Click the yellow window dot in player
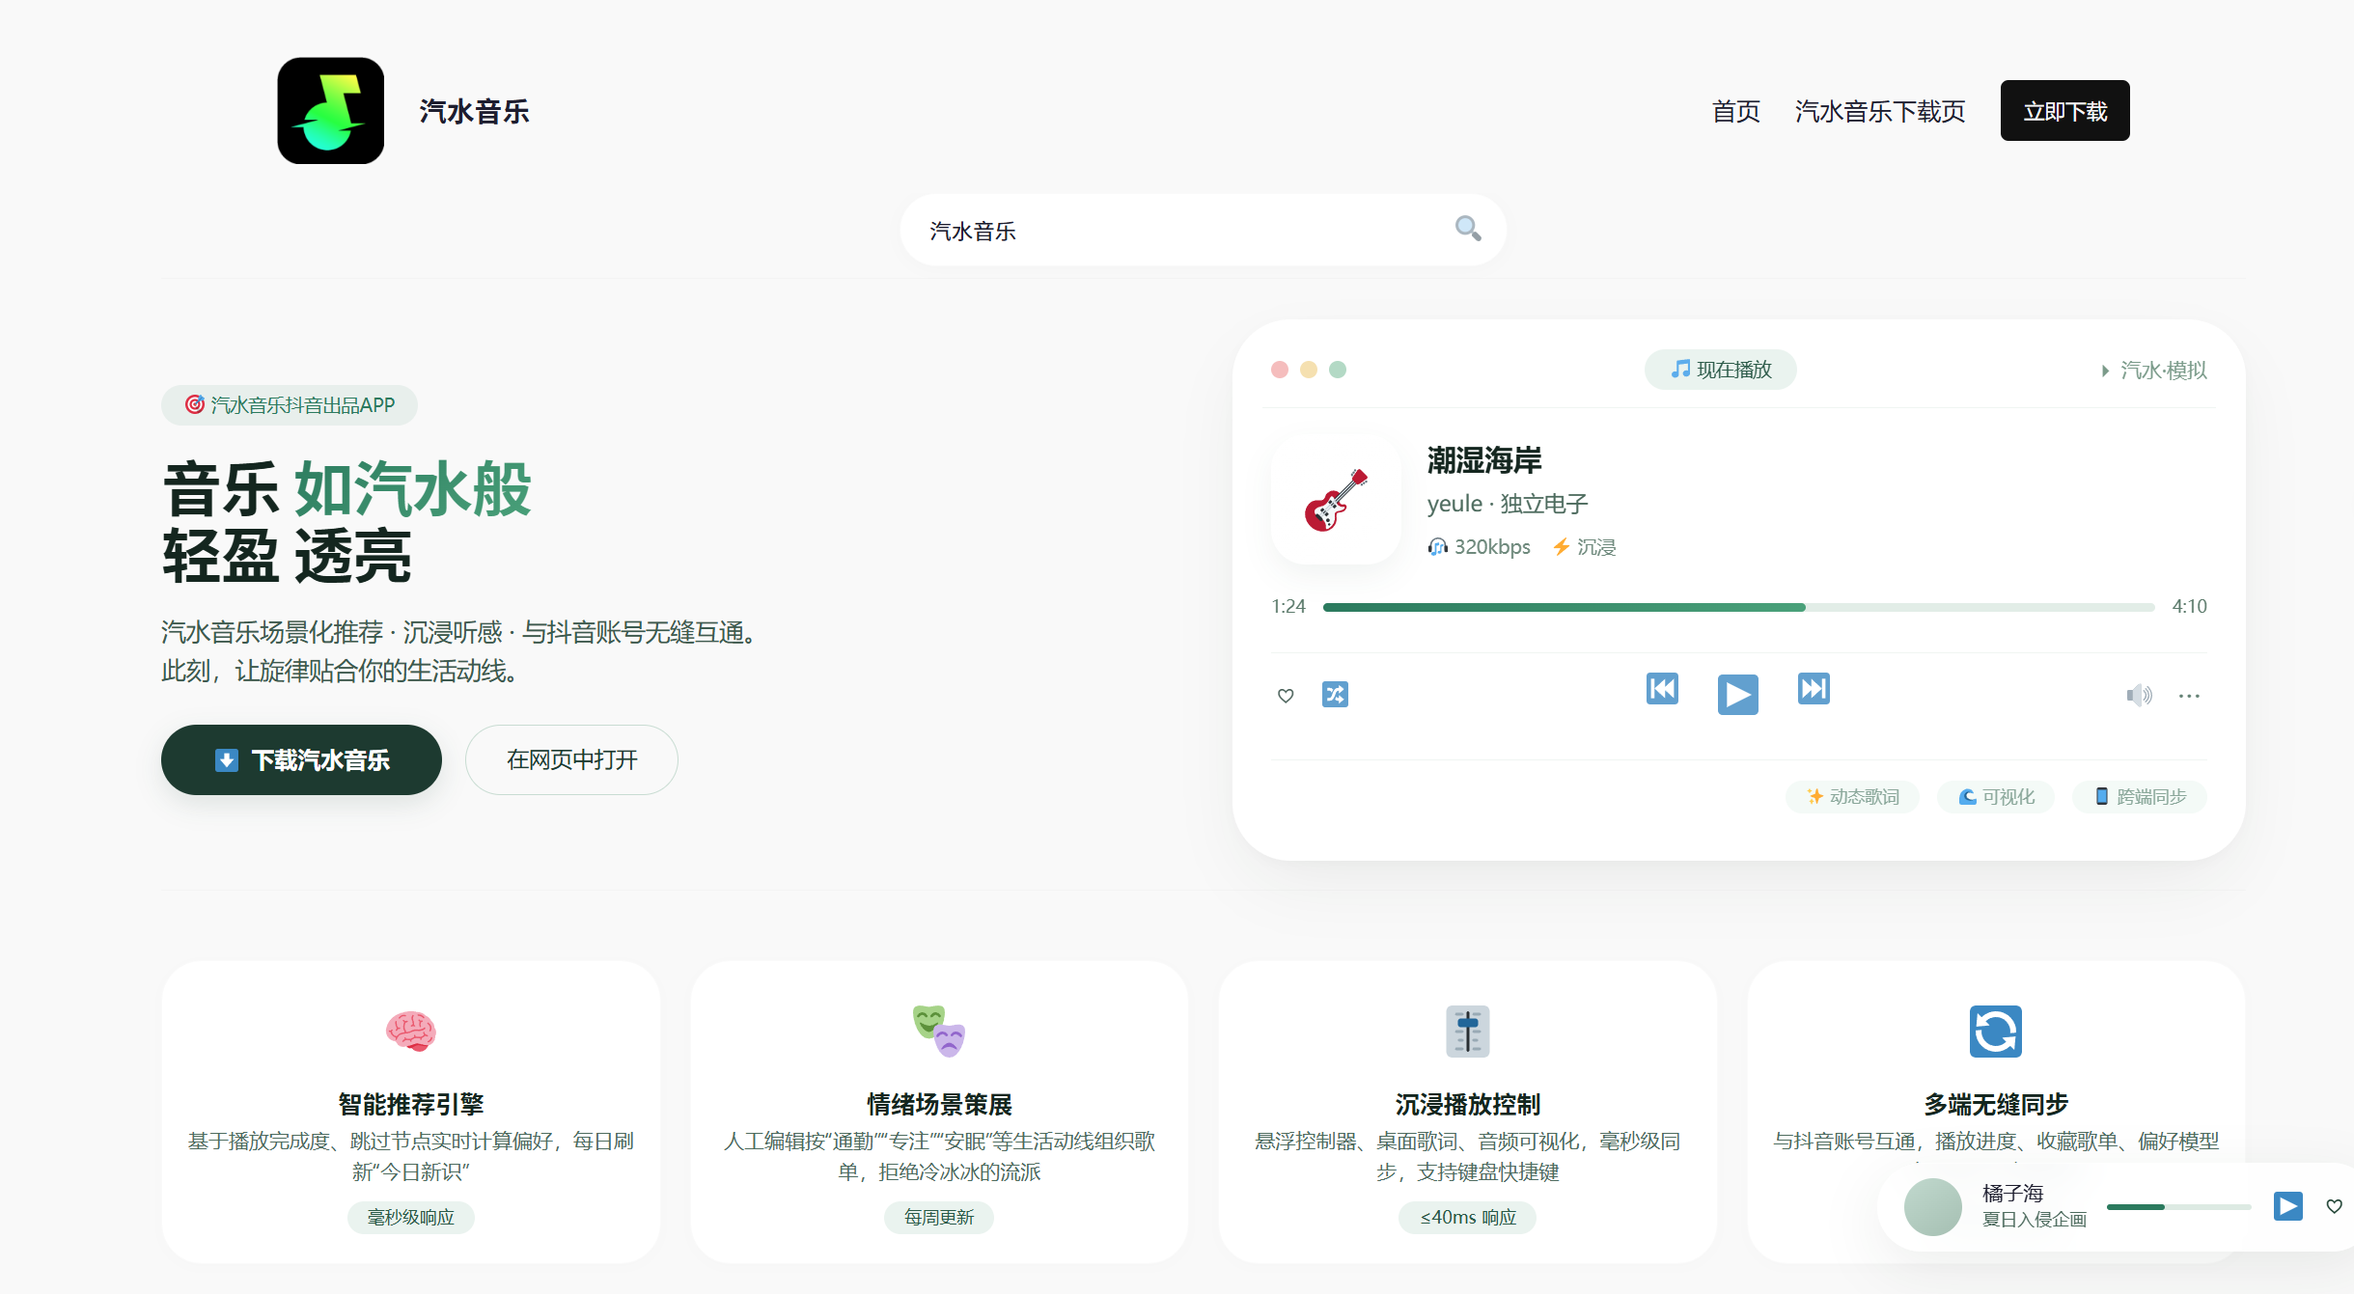Image resolution: width=2354 pixels, height=1294 pixels. pos(1309,370)
